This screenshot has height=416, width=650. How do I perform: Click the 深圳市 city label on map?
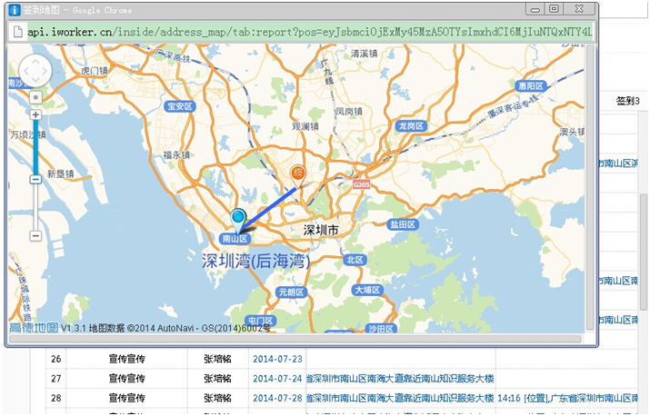click(320, 230)
